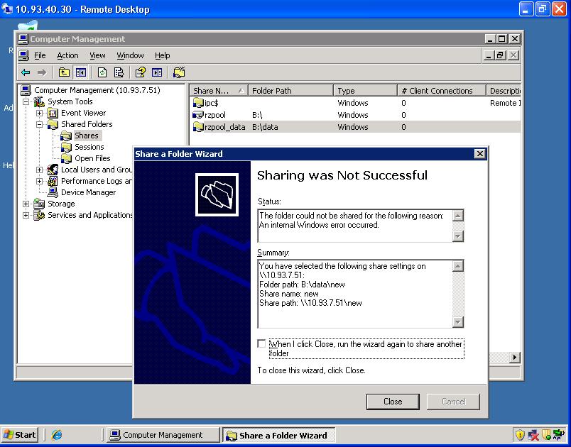Viewport: 571px width, 447px height.
Task: Click the Help question-mark toolbar icon
Action: 141,72
